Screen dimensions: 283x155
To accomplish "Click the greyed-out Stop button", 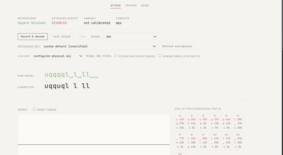I will pos(82,37).
